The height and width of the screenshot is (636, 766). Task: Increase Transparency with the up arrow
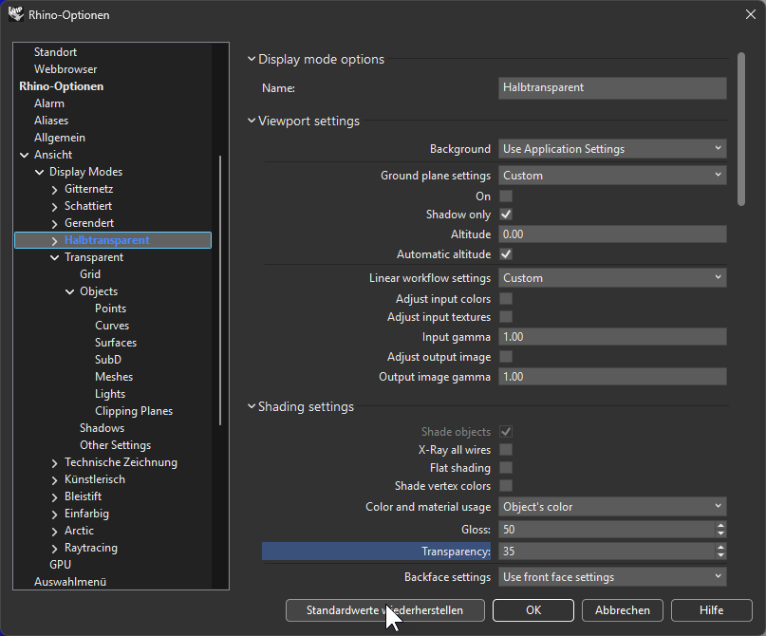pyautogui.click(x=720, y=547)
